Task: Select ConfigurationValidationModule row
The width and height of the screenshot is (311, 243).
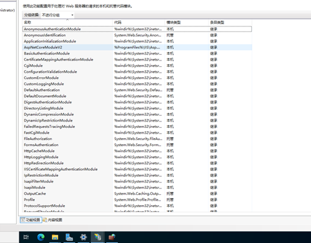Action: pyautogui.click(x=137, y=71)
